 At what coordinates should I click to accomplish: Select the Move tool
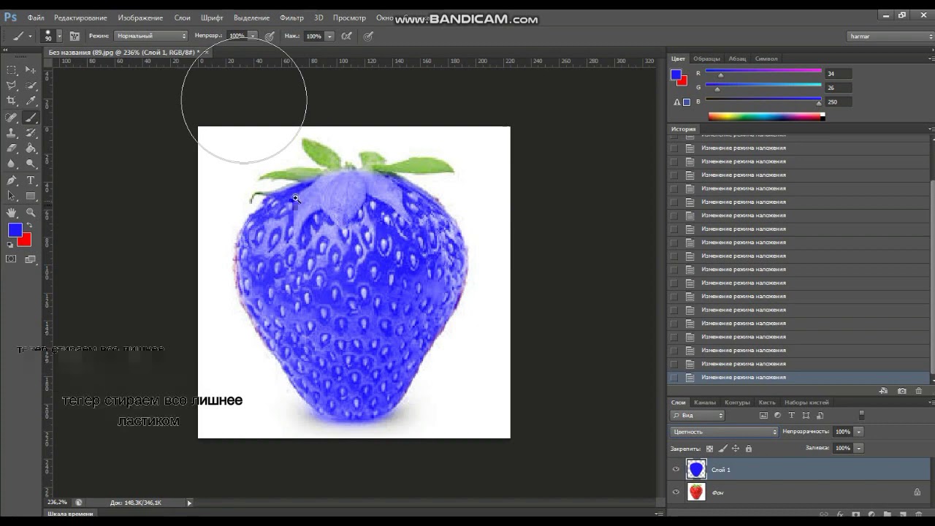click(31, 70)
